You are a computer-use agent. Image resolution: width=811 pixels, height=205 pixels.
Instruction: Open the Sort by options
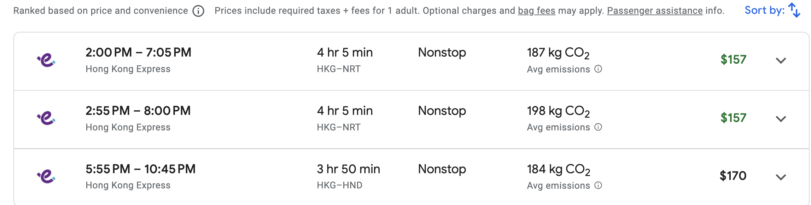772,10
